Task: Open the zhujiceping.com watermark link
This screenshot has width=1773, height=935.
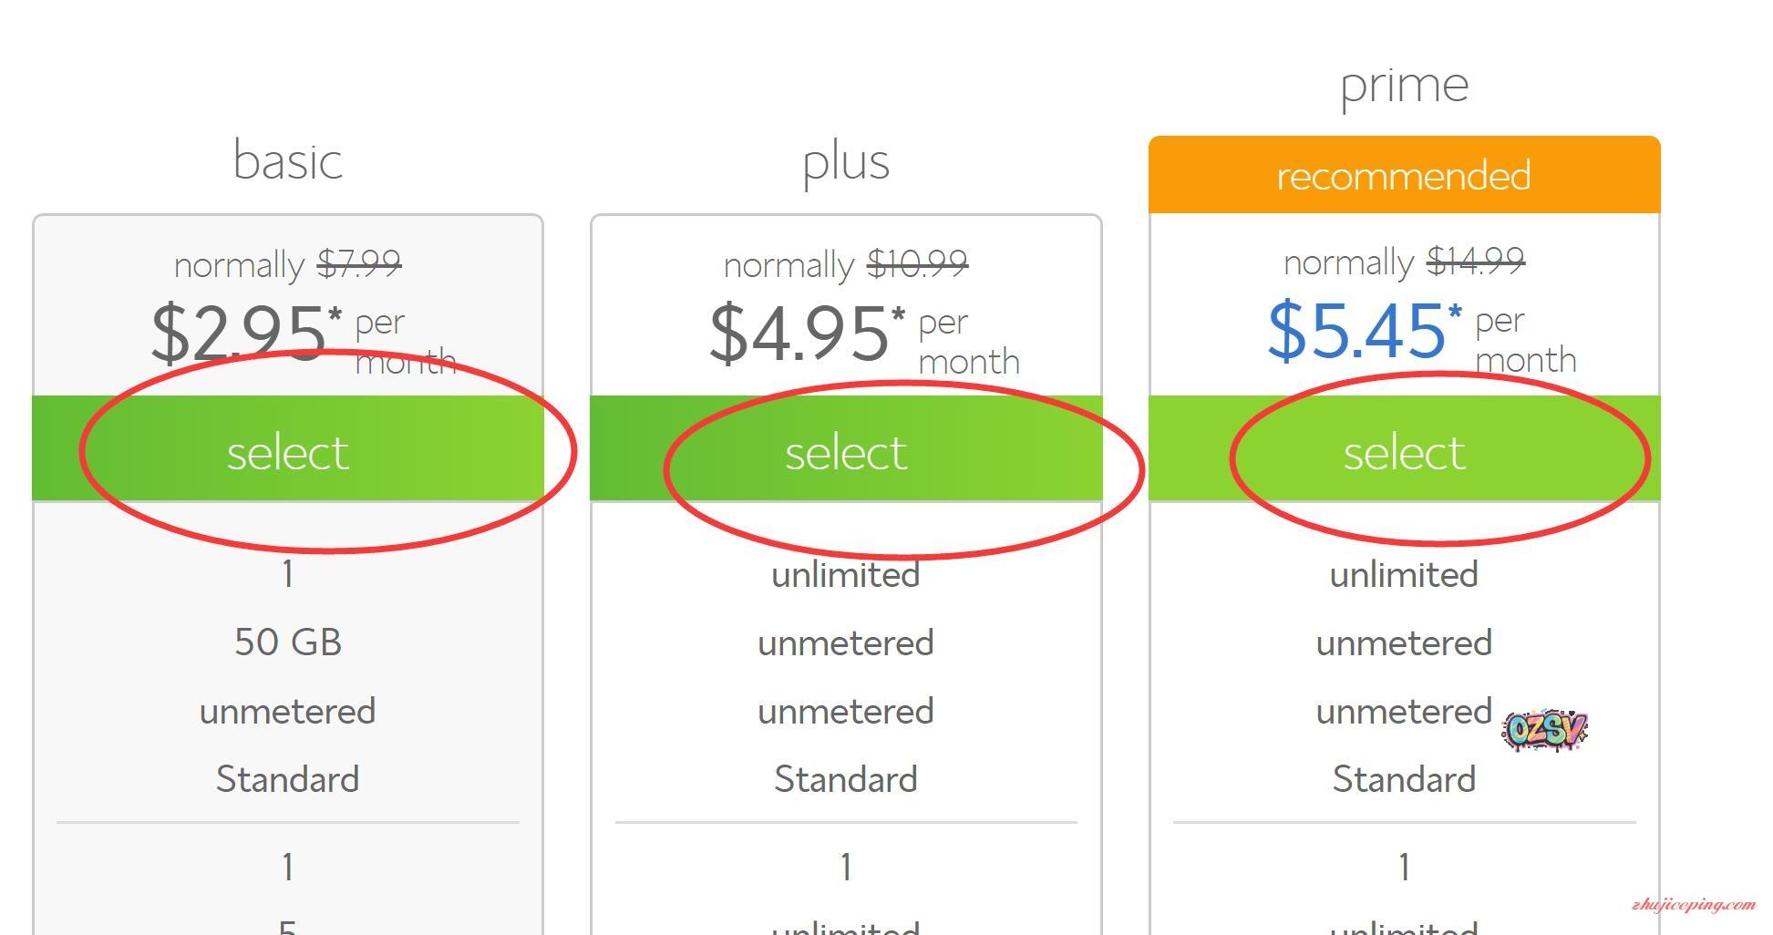Action: (x=1693, y=905)
